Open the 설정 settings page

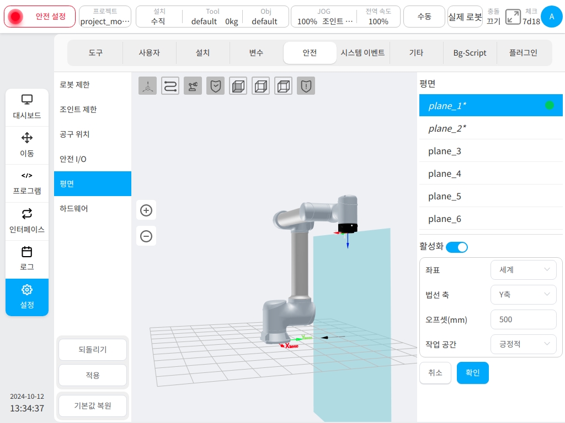[27, 297]
